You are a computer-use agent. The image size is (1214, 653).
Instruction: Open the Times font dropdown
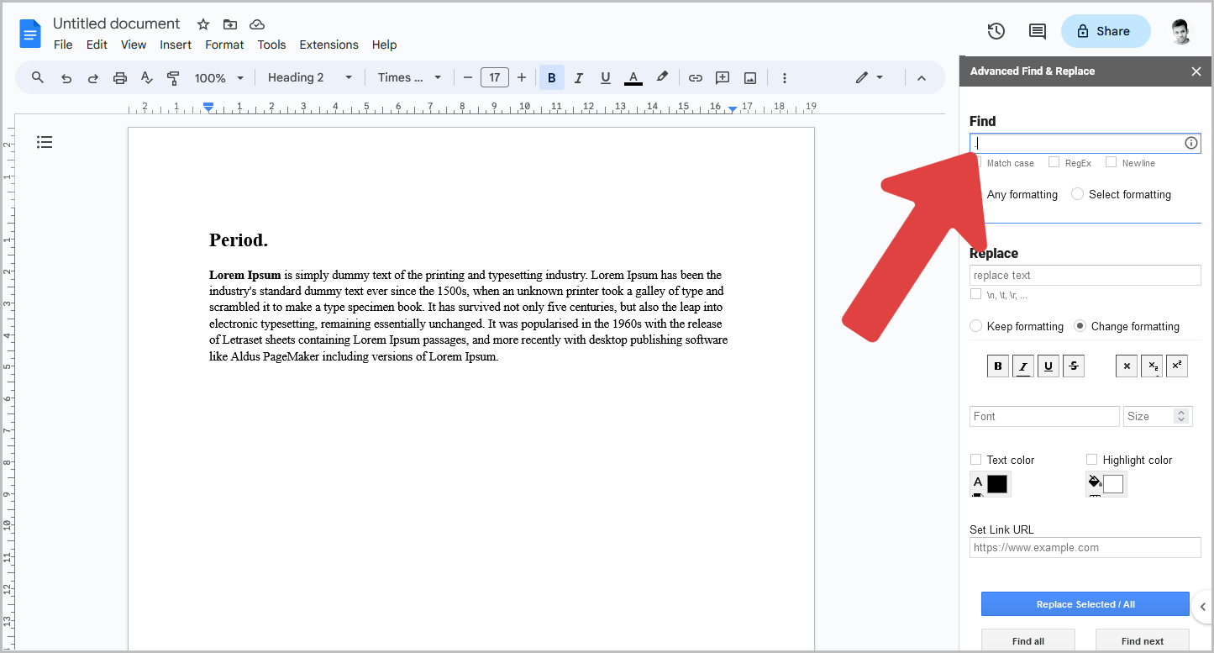coord(409,78)
